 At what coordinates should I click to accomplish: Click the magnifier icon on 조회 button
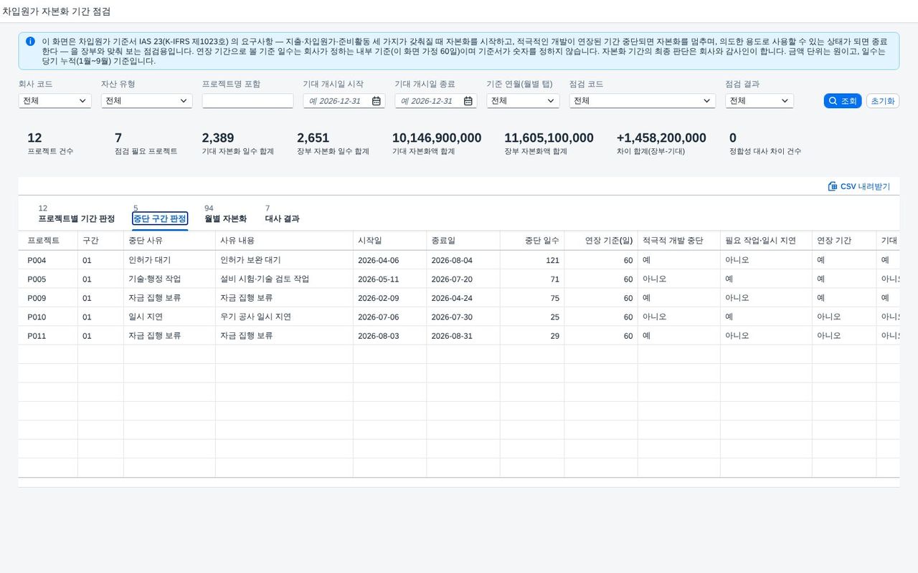[833, 101]
